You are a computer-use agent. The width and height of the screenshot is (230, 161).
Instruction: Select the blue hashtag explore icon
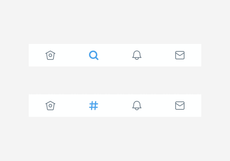(94, 106)
